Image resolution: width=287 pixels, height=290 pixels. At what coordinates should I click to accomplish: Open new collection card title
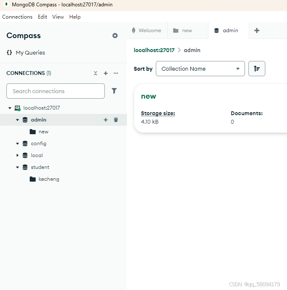coord(149,97)
